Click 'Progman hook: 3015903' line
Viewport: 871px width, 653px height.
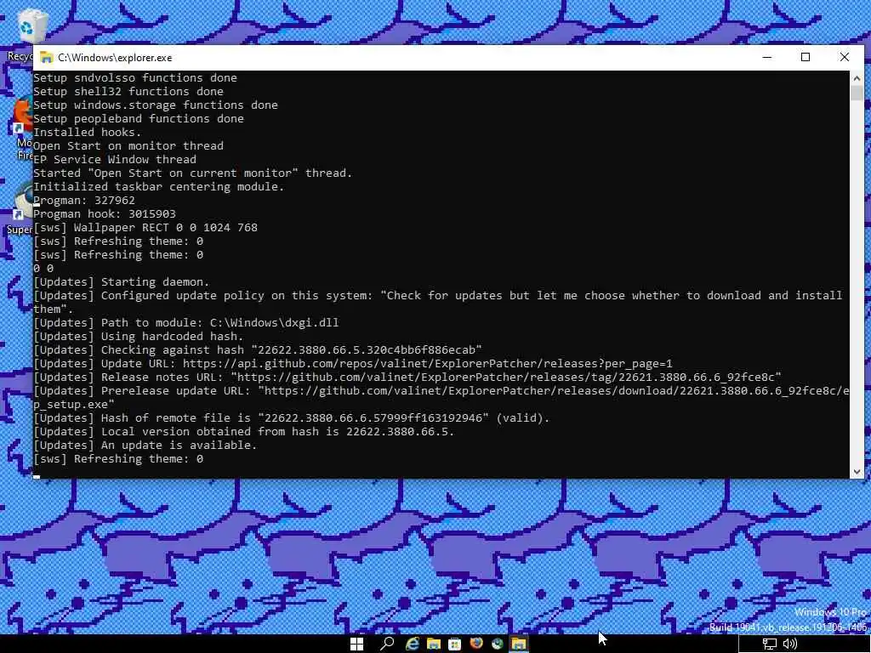[105, 213]
